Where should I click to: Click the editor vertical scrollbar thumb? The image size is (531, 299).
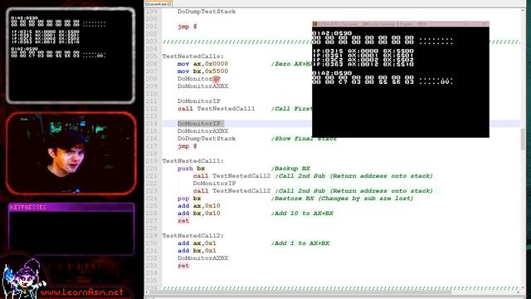pos(523,139)
